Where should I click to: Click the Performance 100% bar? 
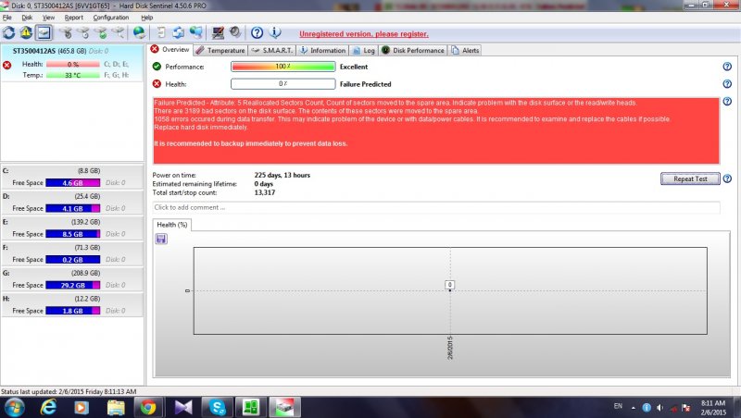point(283,67)
